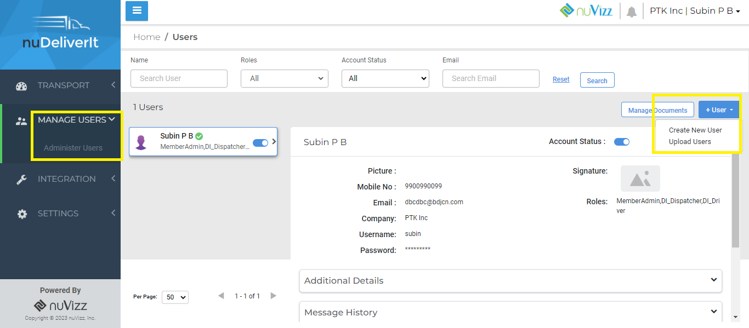The height and width of the screenshot is (328, 749).
Task: Click the notification bell icon
Action: pyautogui.click(x=631, y=10)
